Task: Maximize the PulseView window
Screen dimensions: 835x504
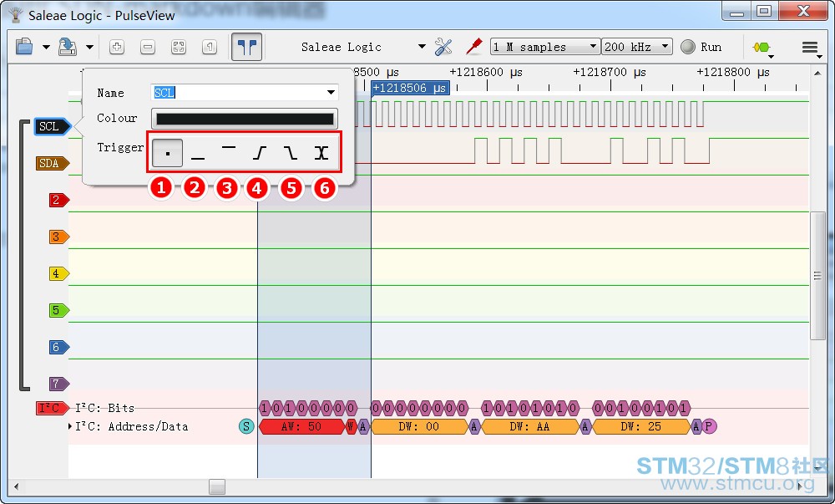Action: [x=764, y=11]
